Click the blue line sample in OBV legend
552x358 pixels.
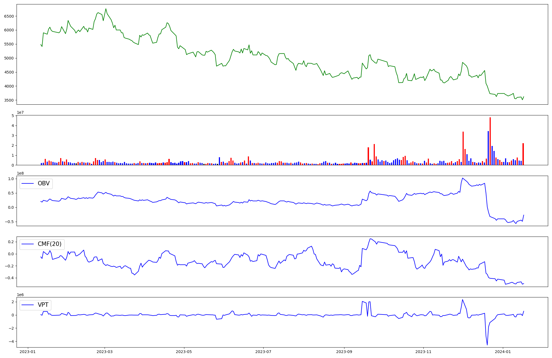click(x=28, y=183)
